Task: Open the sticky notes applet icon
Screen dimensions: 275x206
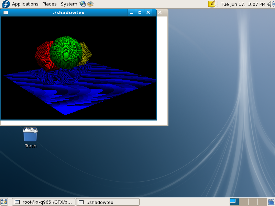Action: (x=212, y=4)
